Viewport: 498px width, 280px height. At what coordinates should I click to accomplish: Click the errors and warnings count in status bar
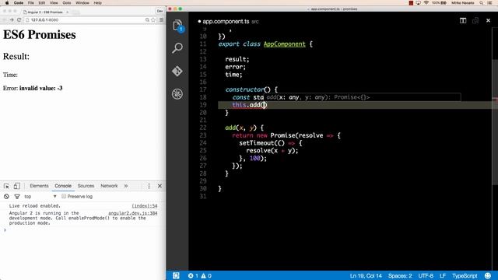200,275
